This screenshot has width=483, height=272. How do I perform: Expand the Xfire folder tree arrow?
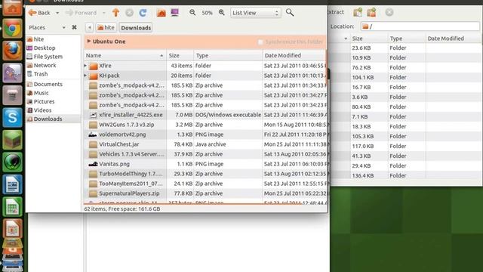pyautogui.click(x=85, y=66)
